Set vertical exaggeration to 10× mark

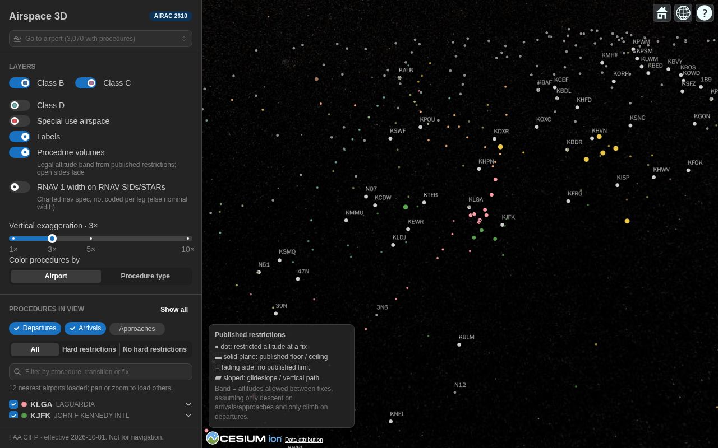coord(188,239)
